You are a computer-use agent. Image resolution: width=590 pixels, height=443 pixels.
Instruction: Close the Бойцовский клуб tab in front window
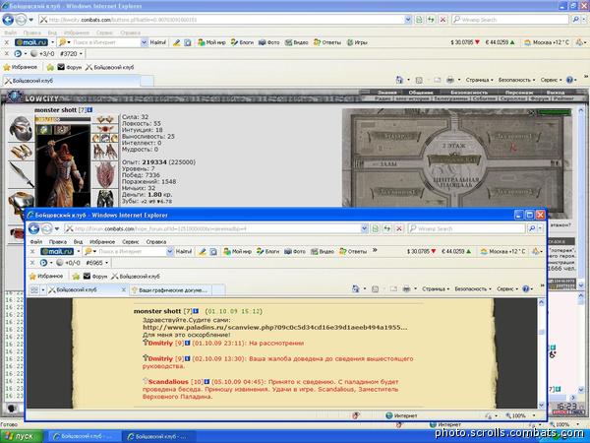[x=124, y=289]
